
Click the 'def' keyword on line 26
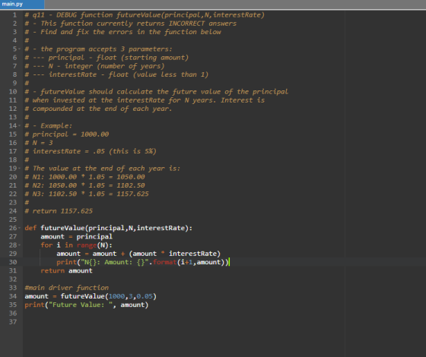tap(30, 228)
